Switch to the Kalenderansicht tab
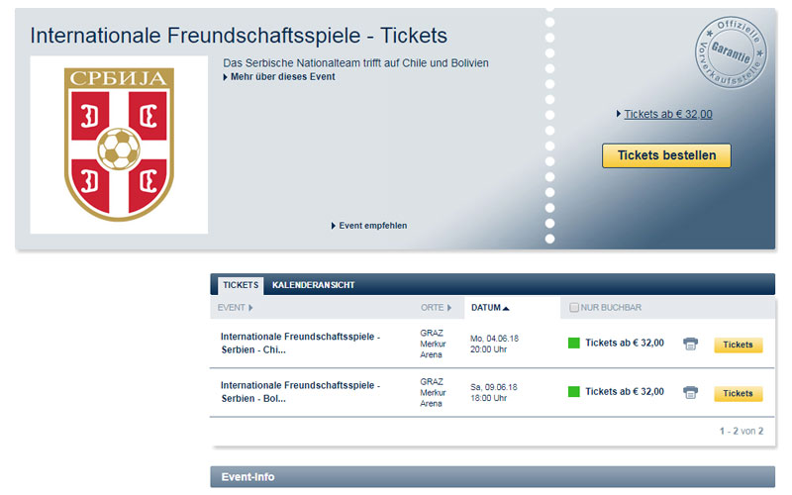The image size is (792, 495). point(313,285)
